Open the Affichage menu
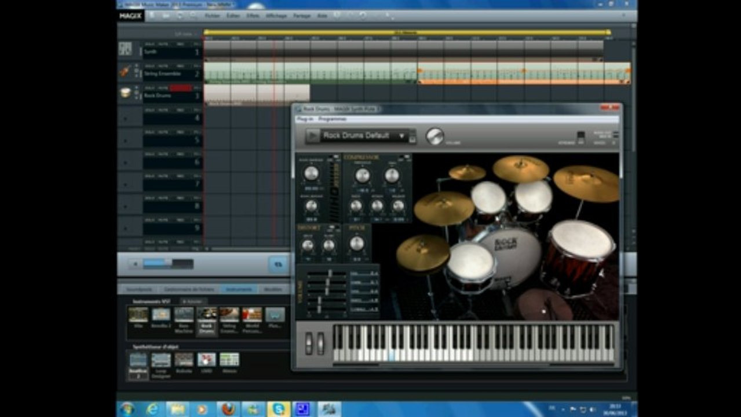 [276, 16]
